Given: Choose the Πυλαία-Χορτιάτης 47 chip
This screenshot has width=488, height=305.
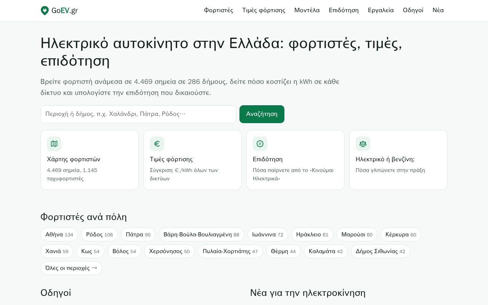Looking at the screenshot, I should [x=230, y=251].
